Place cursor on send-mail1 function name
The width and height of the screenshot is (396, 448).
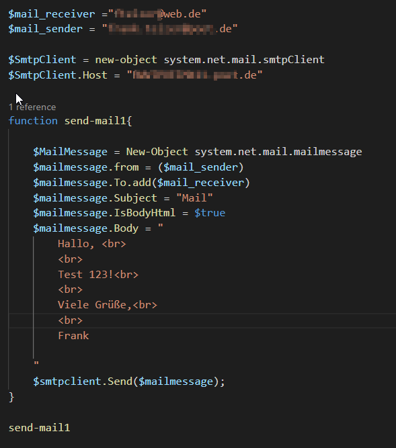click(x=95, y=121)
